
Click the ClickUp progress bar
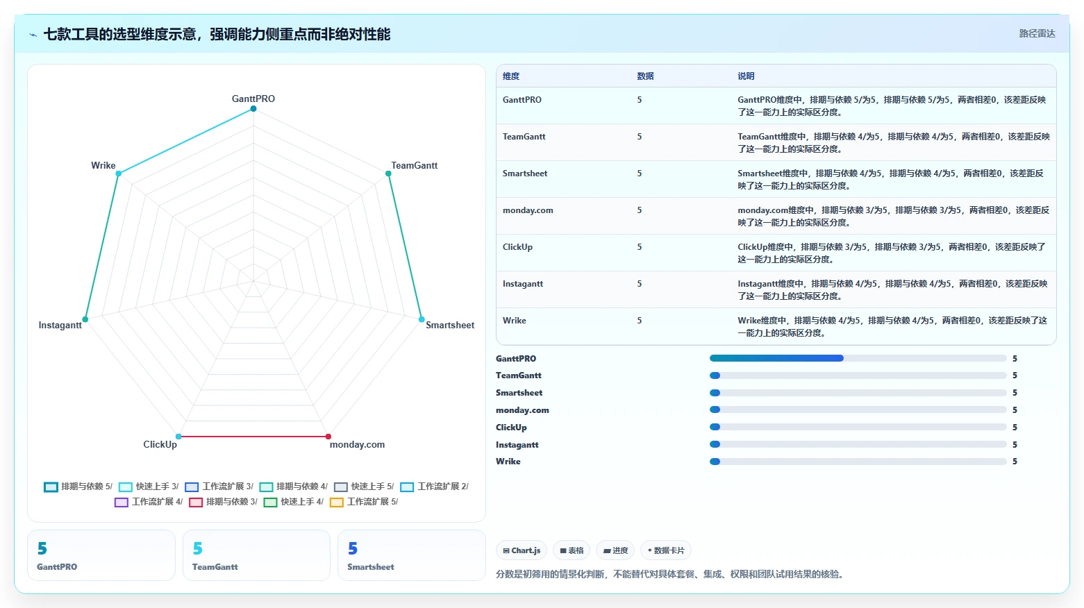[858, 427]
